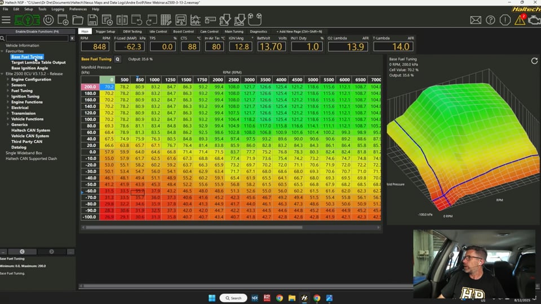Click the undo toolbar icon

tap(136, 20)
